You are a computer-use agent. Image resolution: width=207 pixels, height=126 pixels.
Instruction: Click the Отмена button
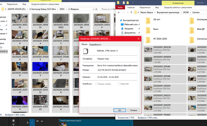(133, 110)
